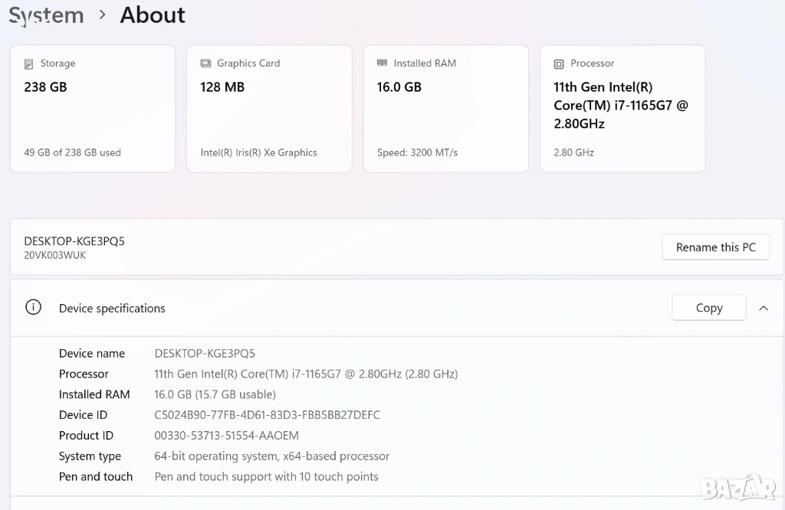Click the Pen and touch support text
Screen dimensions: 785x510
pos(266,476)
